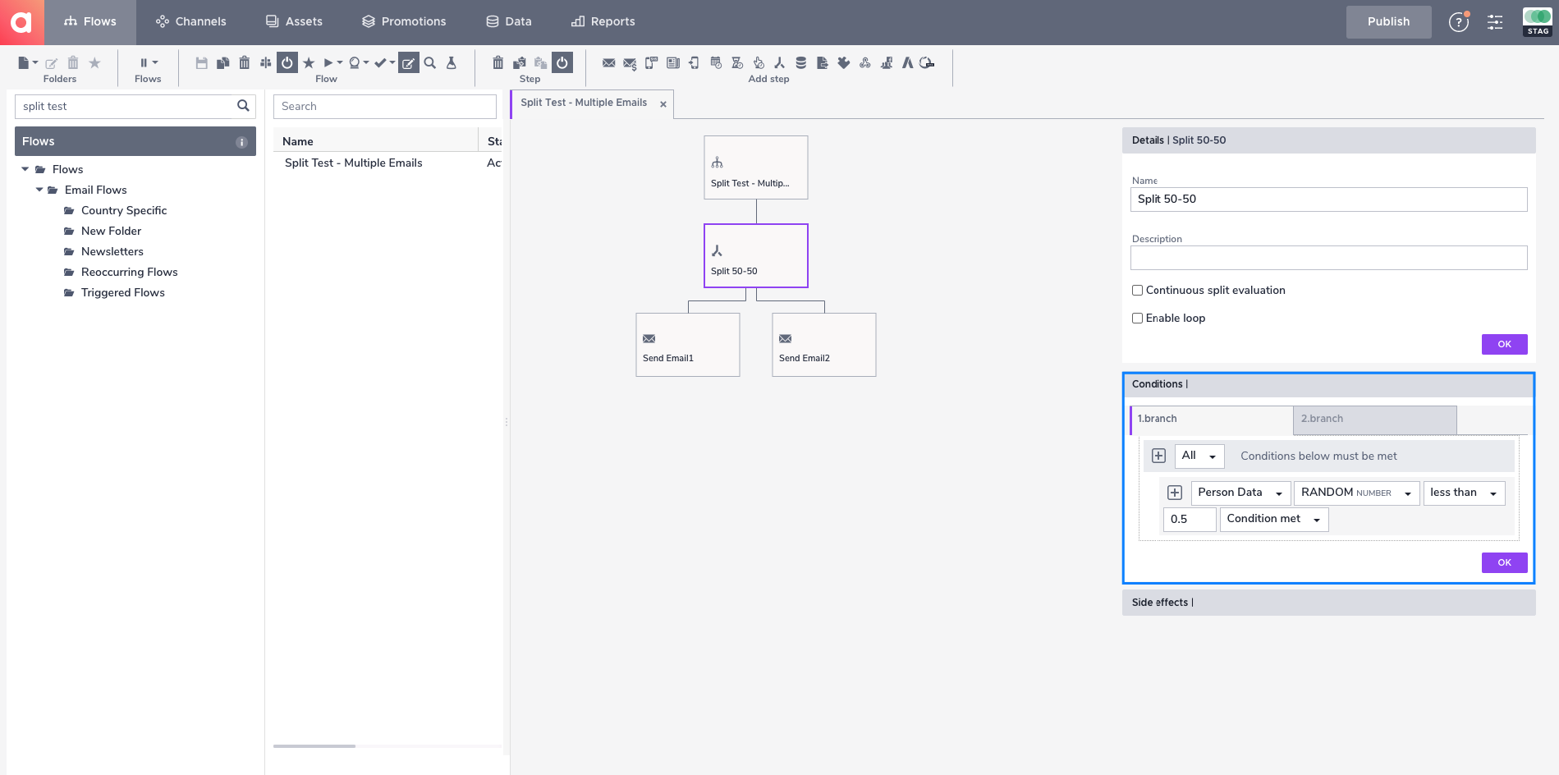Open the "All" conditions dropdown
Image resolution: width=1559 pixels, height=775 pixels.
click(x=1199, y=456)
